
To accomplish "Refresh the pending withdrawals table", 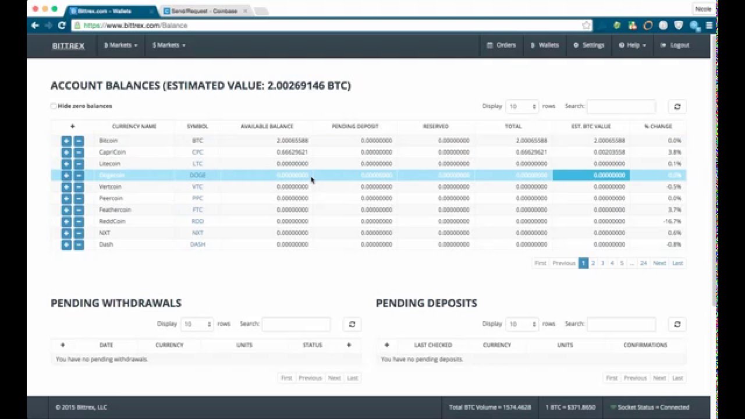I will pyautogui.click(x=352, y=324).
